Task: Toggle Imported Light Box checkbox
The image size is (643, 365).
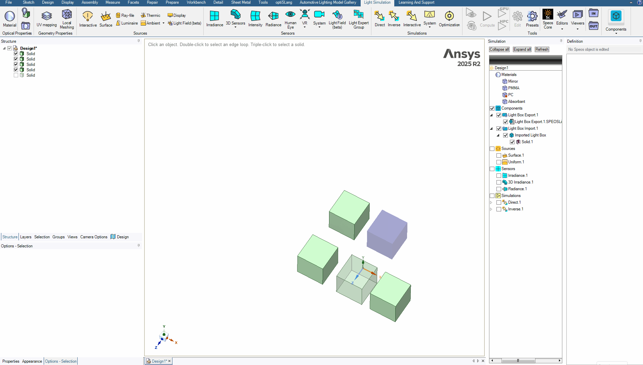Action: 506,135
